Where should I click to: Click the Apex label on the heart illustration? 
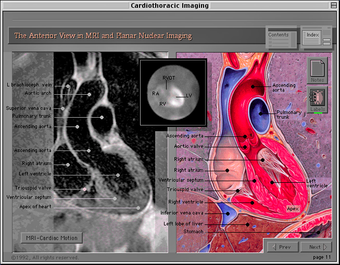293,208
